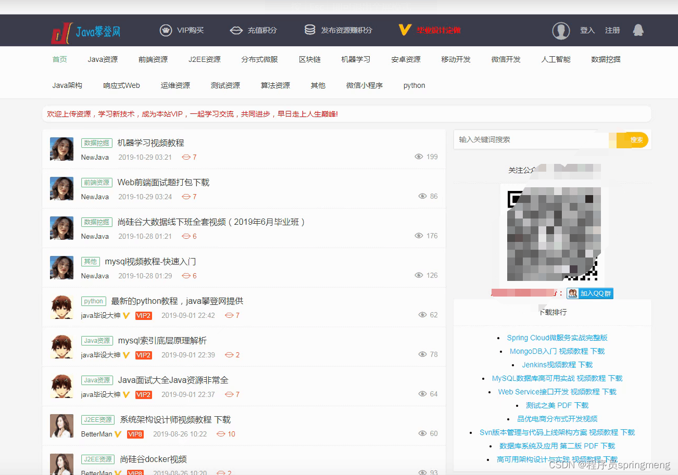Screen dimensions: 678x475
Task: Open the Java资源 navigation tab
Action: [x=103, y=59]
